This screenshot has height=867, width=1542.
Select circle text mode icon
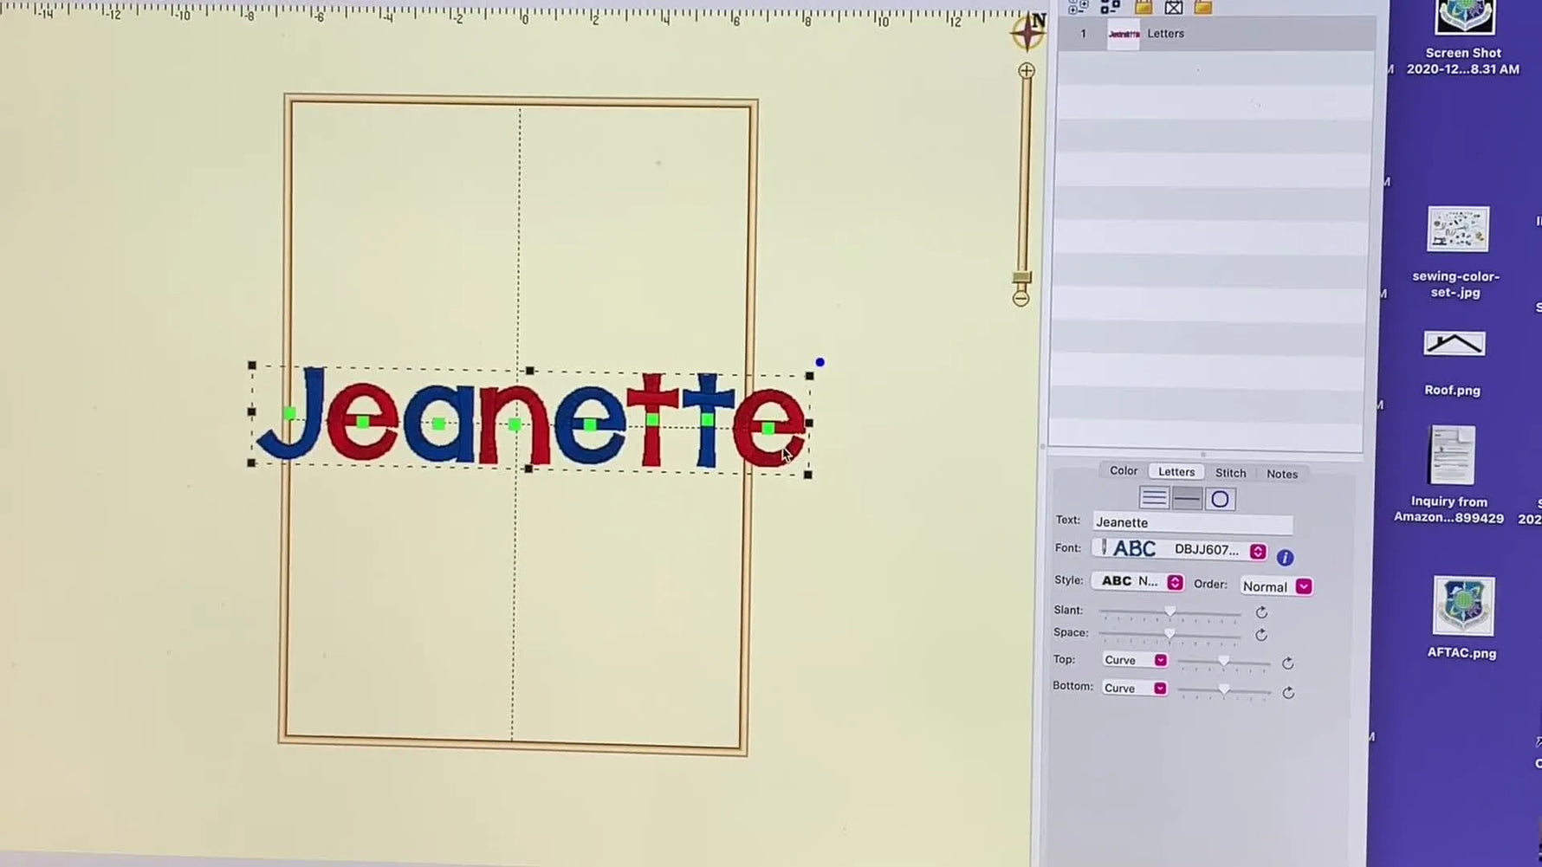coord(1220,499)
